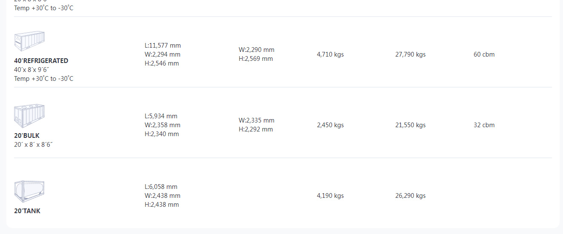Click the 26,290 kgs tank payload value
563x234 pixels.
click(x=410, y=196)
